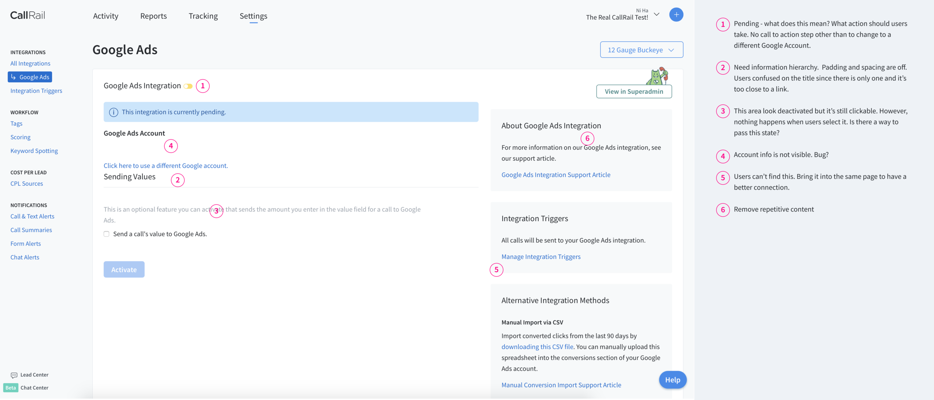Click link to use different Google account
The width and height of the screenshot is (934, 400).
(x=166, y=166)
